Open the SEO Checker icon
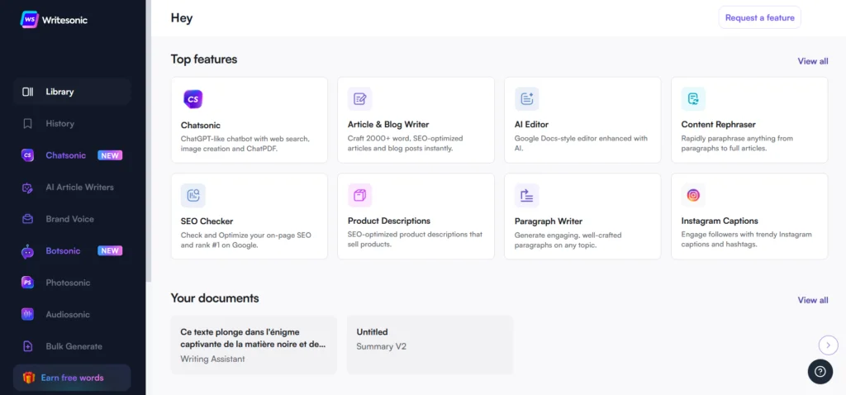The width and height of the screenshot is (846, 395). [192, 195]
